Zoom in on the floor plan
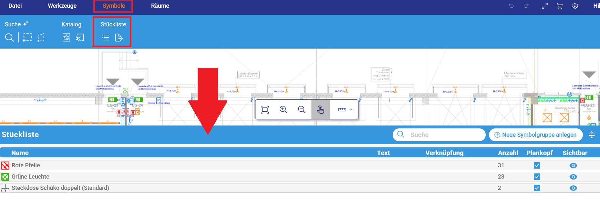600x223 pixels. (283, 110)
